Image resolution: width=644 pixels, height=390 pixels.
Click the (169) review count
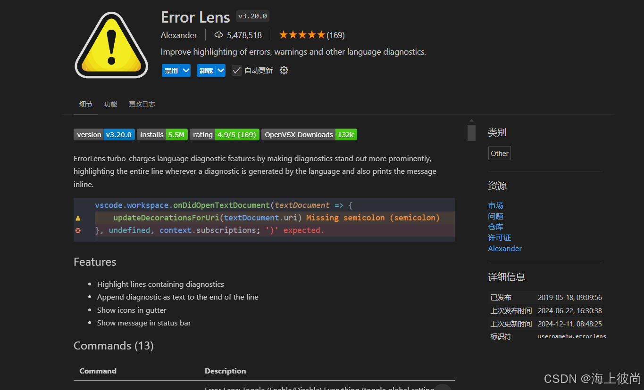[x=335, y=35]
